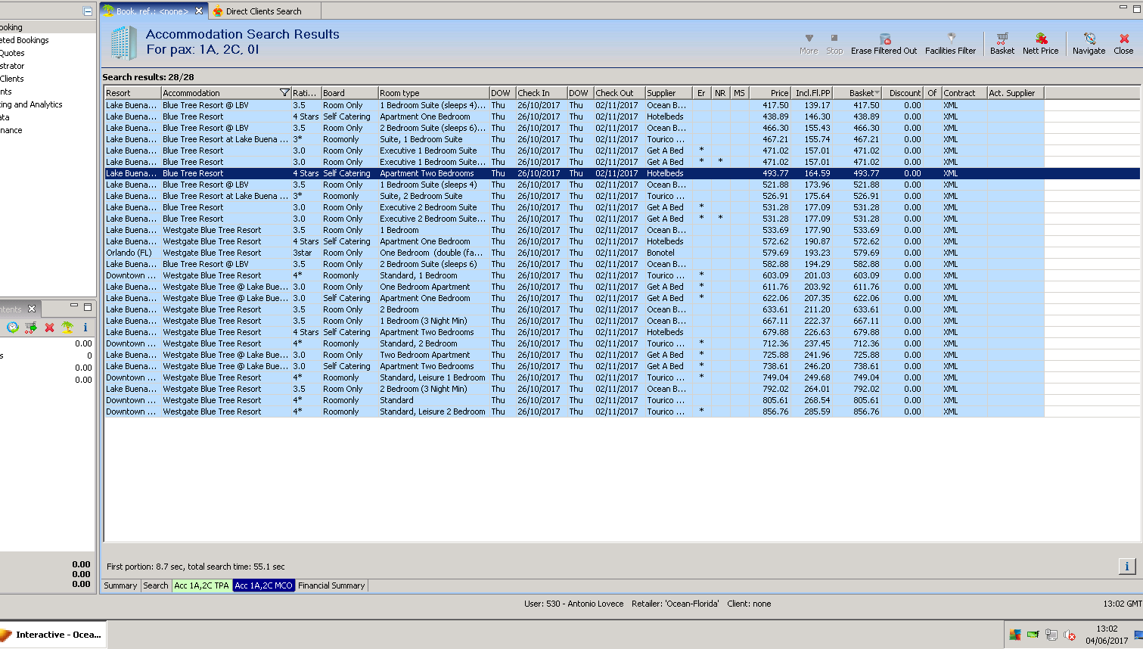This screenshot has height=649, width=1143.
Task: Click the price 417.50 in the first row
Action: [775, 105]
